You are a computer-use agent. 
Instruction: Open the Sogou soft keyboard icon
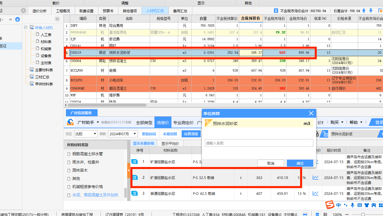[360, 205]
